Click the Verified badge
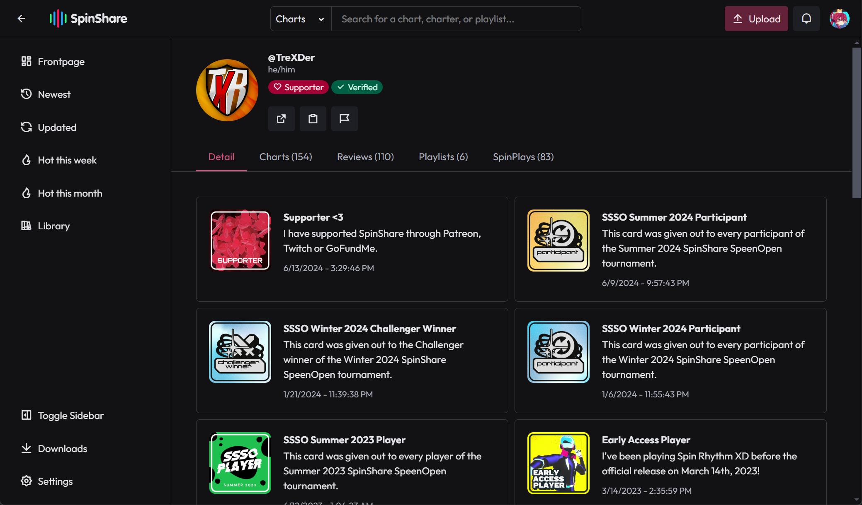 click(357, 87)
